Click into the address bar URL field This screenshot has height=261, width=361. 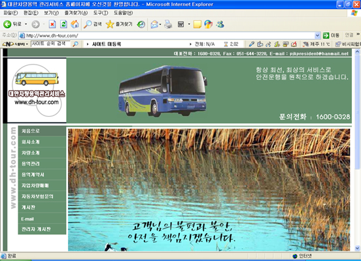pyautogui.click(x=170, y=35)
